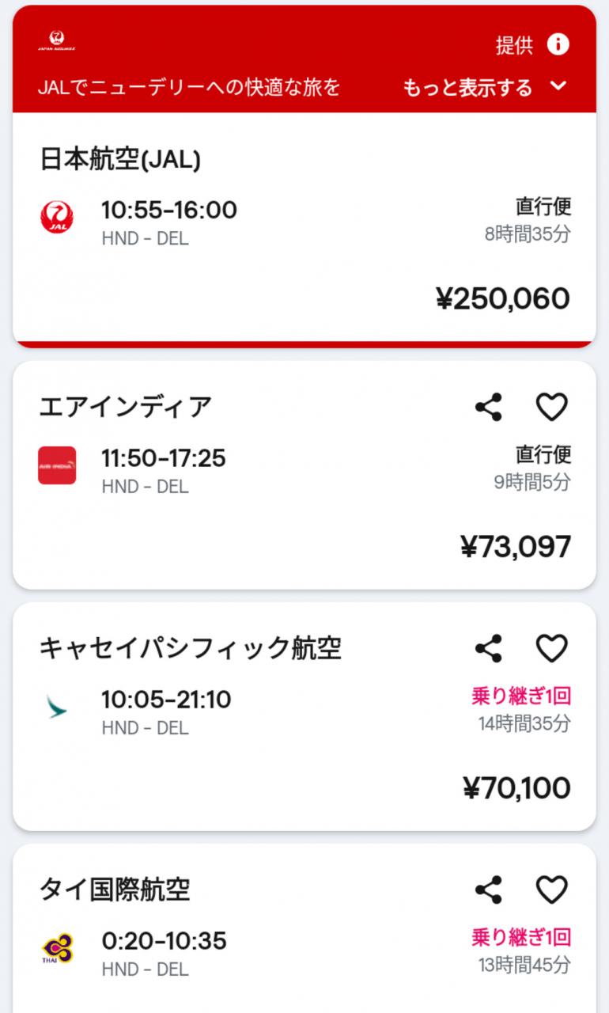Share the キャセイパシフィック航空 flight
This screenshot has height=1013, width=609.
tap(489, 649)
